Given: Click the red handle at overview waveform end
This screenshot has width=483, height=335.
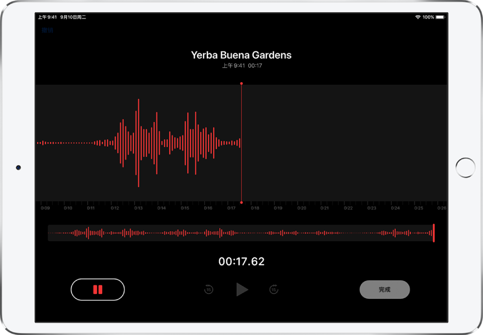Looking at the screenshot, I should tap(434, 233).
